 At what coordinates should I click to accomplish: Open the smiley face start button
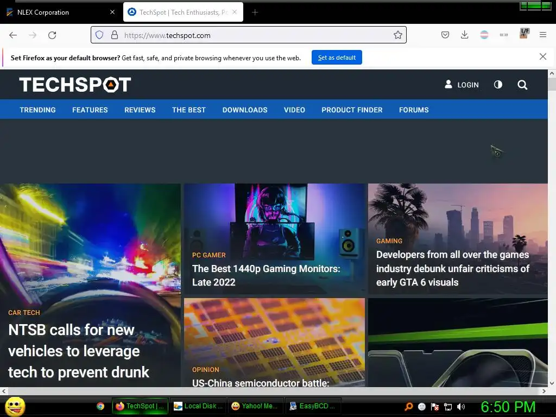[15, 406]
